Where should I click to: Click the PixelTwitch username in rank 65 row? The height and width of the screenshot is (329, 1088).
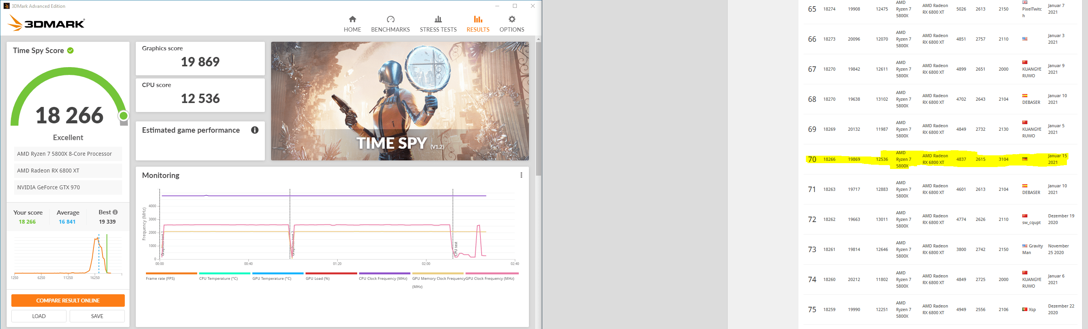pyautogui.click(x=1032, y=12)
